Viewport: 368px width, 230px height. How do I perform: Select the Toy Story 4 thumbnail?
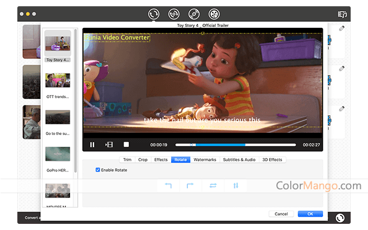[58, 44]
